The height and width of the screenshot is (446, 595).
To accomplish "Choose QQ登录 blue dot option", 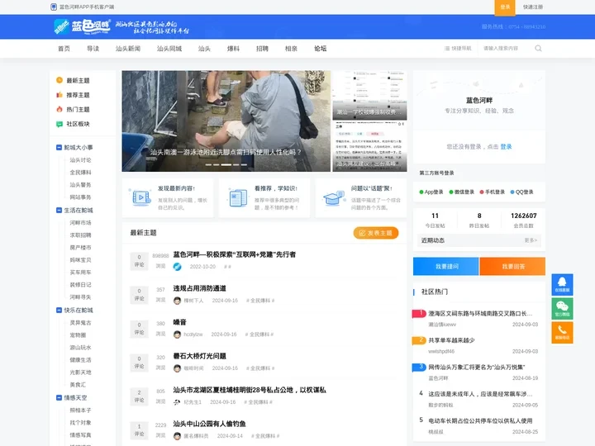I will [521, 192].
